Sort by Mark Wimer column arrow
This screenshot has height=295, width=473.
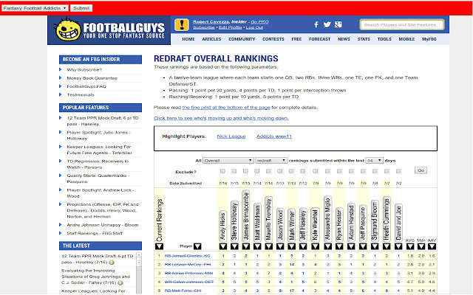pos(291,246)
